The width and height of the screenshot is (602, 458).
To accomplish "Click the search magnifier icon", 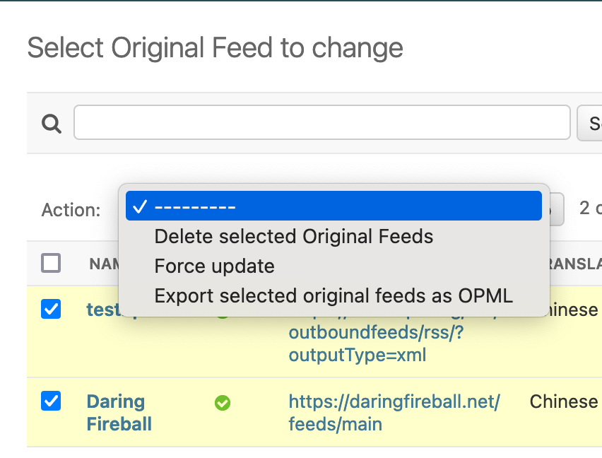I will tap(51, 124).
